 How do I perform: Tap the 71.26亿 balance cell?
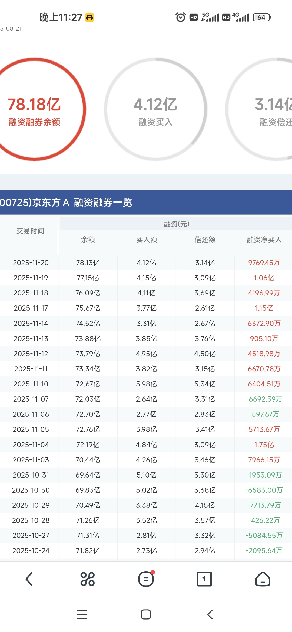88,520
